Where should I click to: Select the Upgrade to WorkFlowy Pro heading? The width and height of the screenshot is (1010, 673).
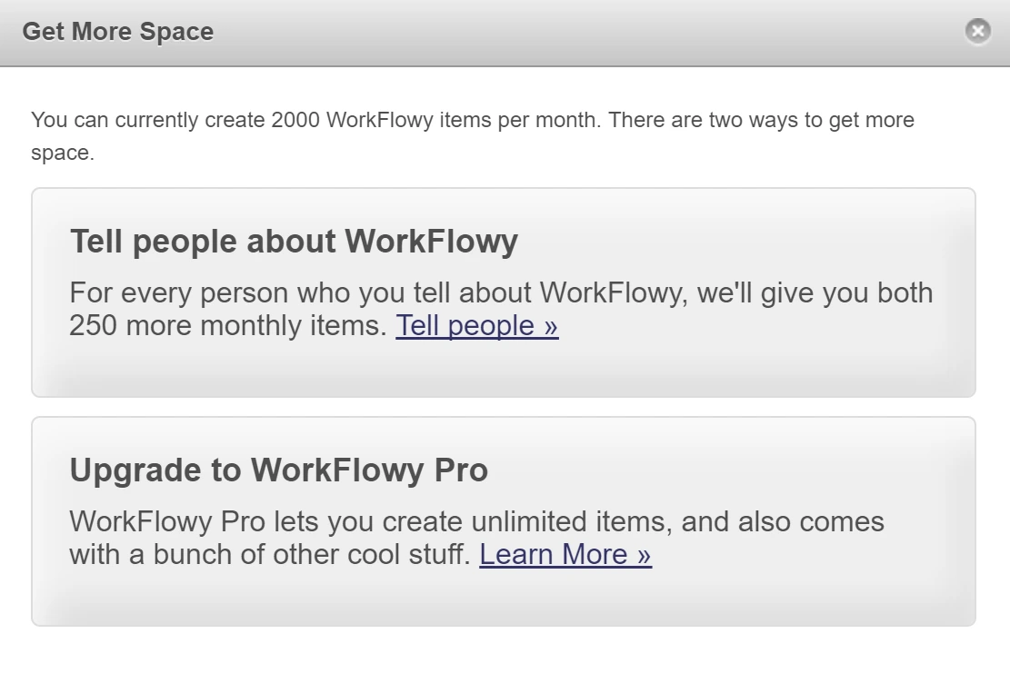point(278,470)
